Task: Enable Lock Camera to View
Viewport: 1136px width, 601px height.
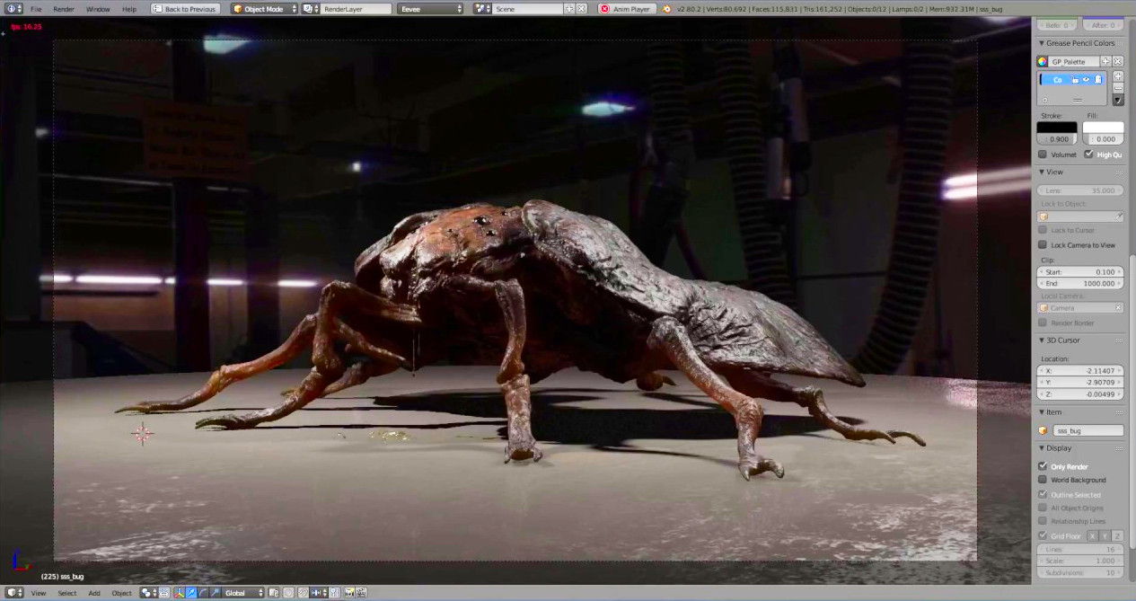Action: point(1043,244)
